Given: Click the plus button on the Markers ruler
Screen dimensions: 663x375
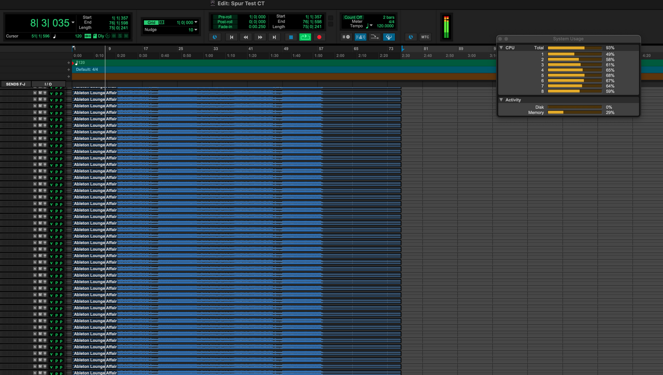Looking at the screenshot, I should [x=68, y=76].
